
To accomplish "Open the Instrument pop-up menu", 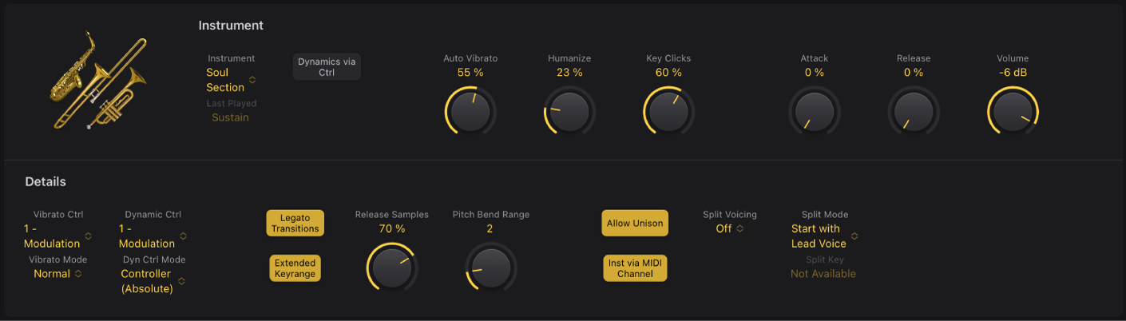I will pyautogui.click(x=231, y=80).
